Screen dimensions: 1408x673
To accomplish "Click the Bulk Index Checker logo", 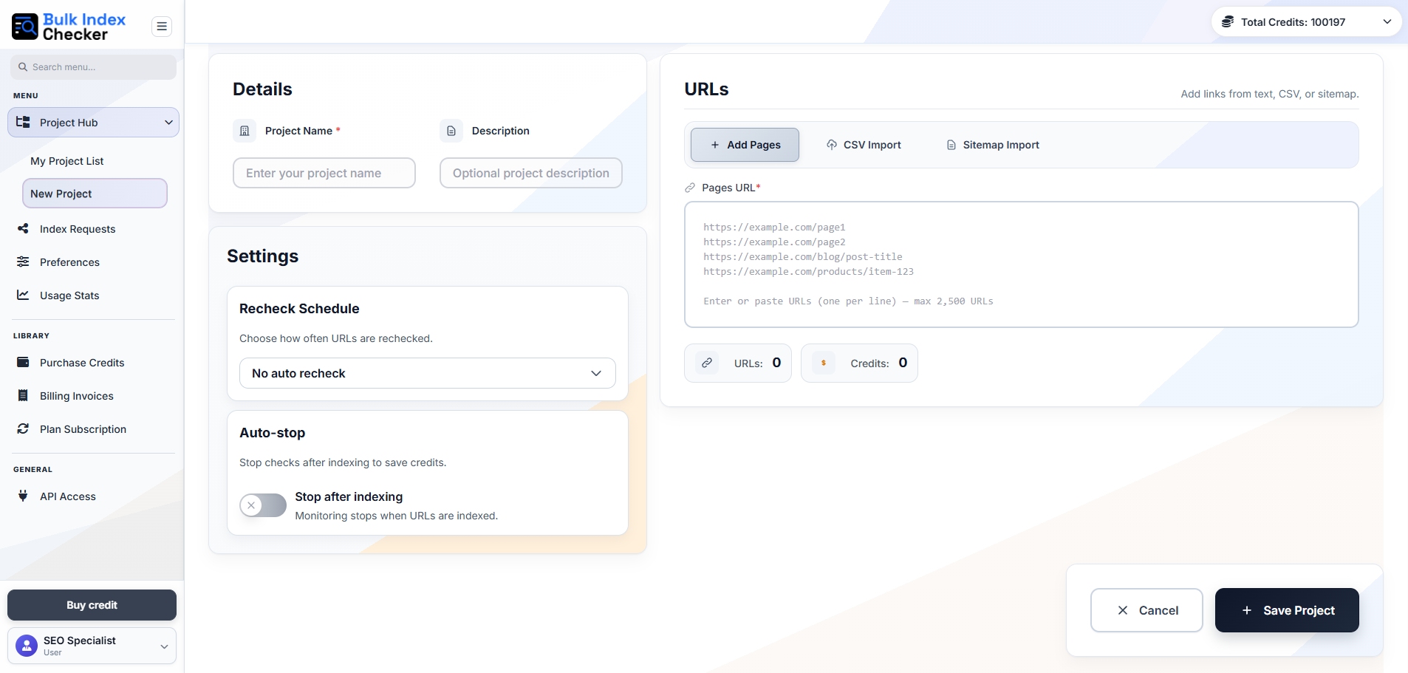I will [x=69, y=27].
